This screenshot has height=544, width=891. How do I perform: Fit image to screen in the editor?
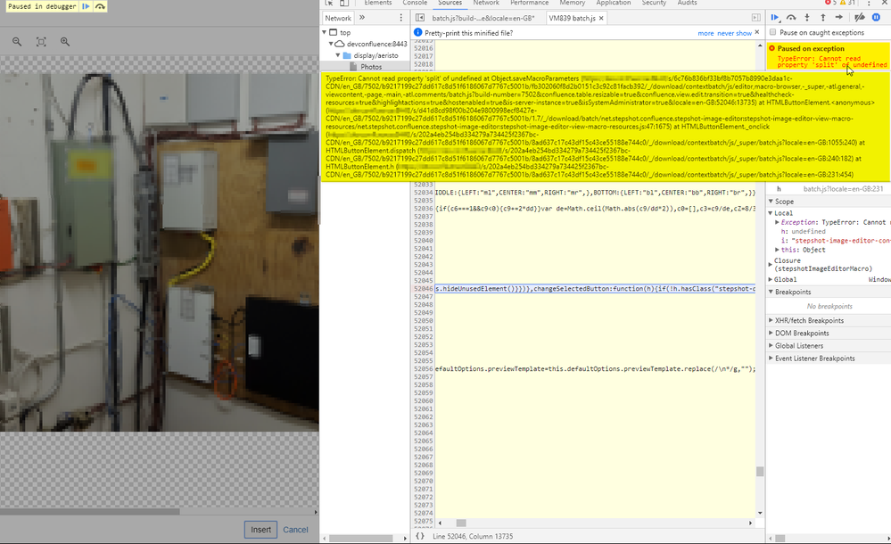41,42
